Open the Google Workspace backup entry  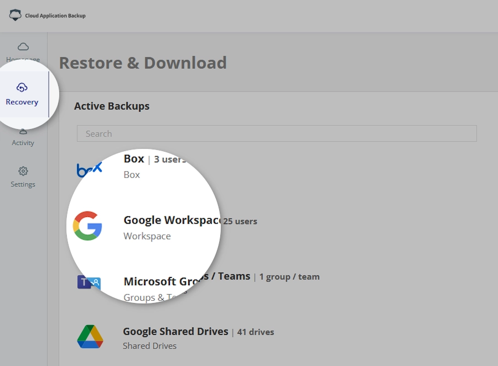tap(172, 220)
